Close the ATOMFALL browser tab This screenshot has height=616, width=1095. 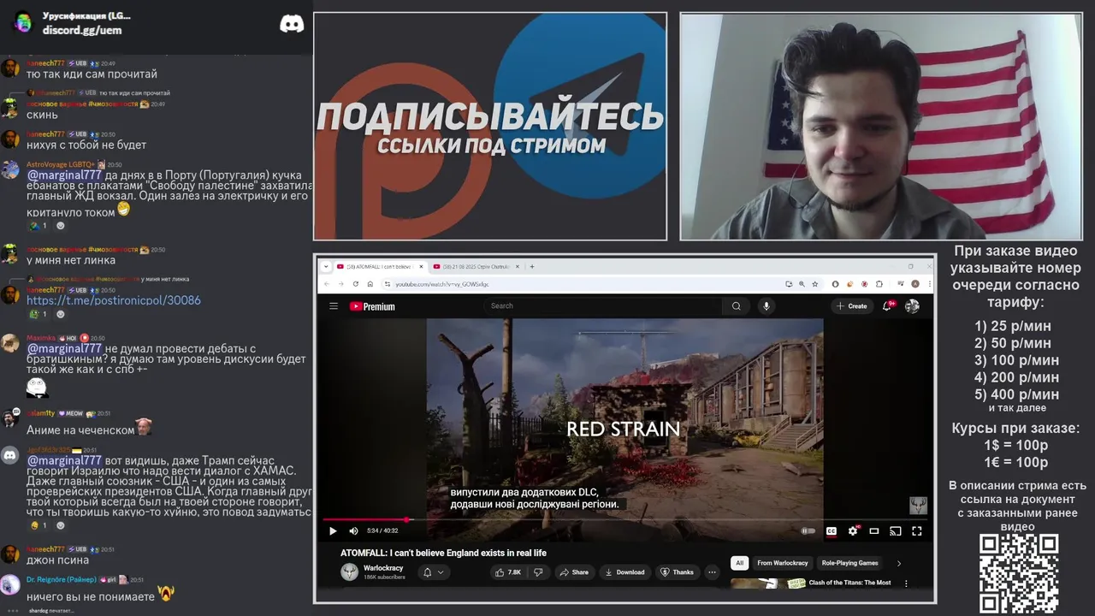pyautogui.click(x=421, y=266)
